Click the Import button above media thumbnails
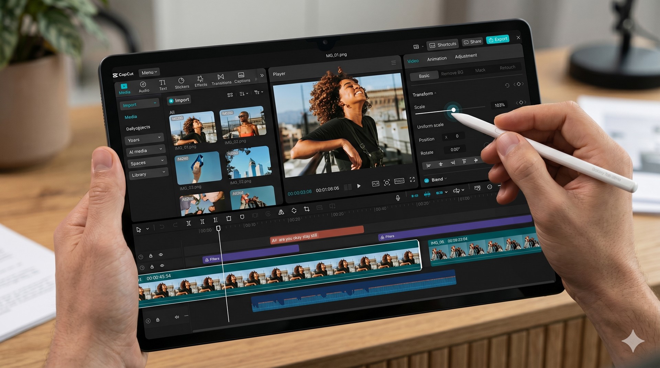This screenshot has width=660, height=368. (x=179, y=100)
